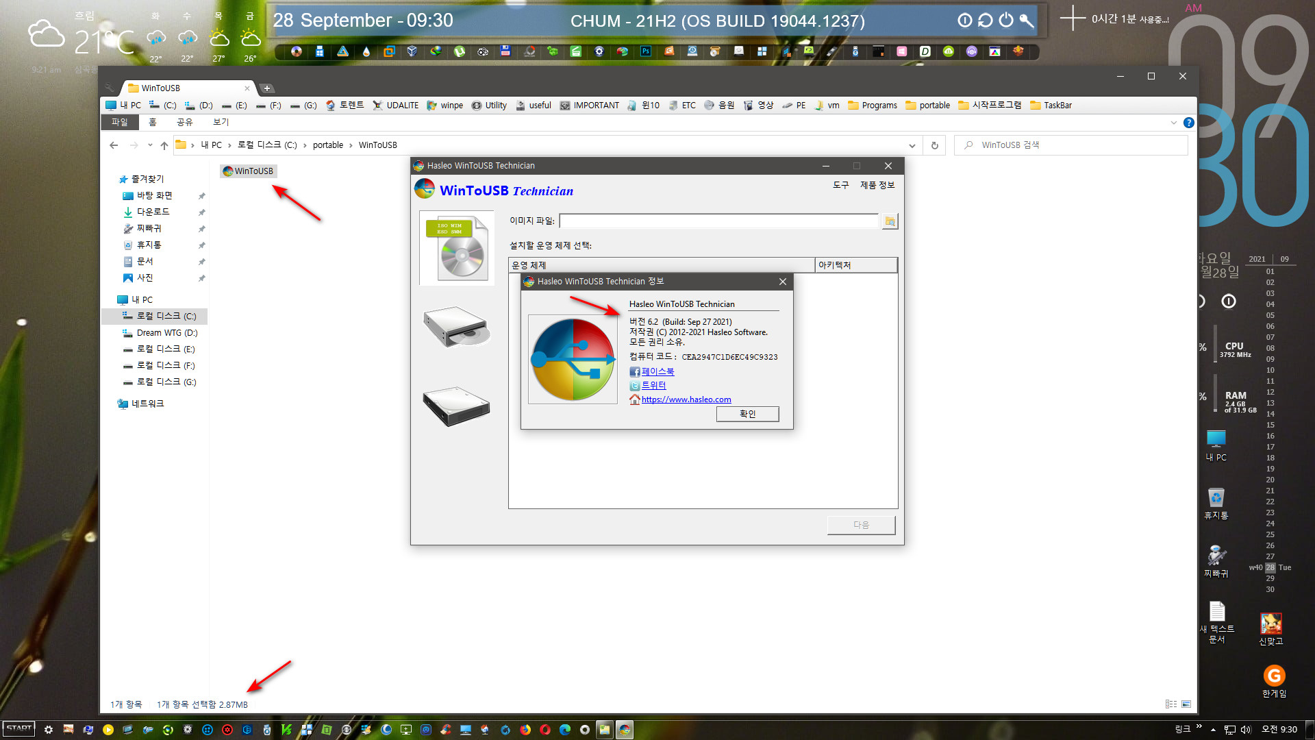Viewport: 1315px width, 740px height.
Task: Open the TaskBar folder bookmark
Action: pyautogui.click(x=1051, y=106)
